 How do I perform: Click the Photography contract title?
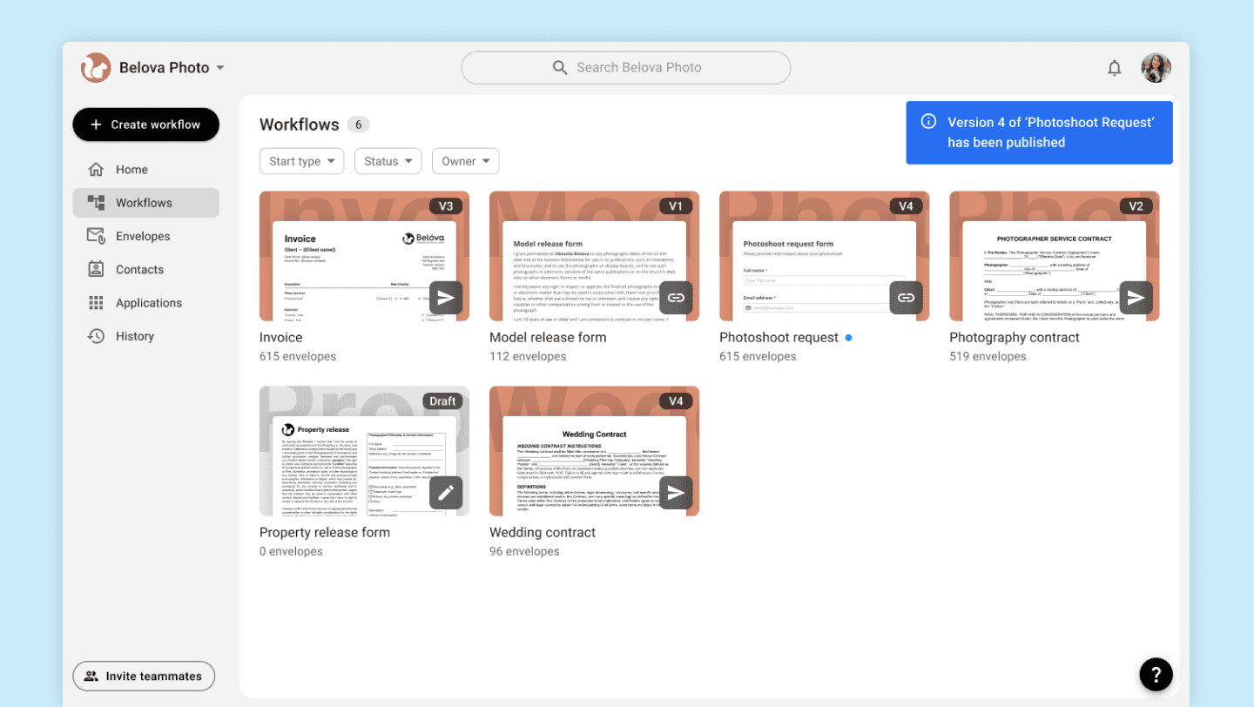point(1015,337)
